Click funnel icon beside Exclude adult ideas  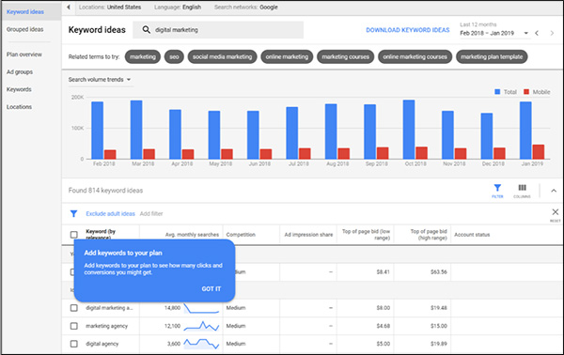coord(73,214)
